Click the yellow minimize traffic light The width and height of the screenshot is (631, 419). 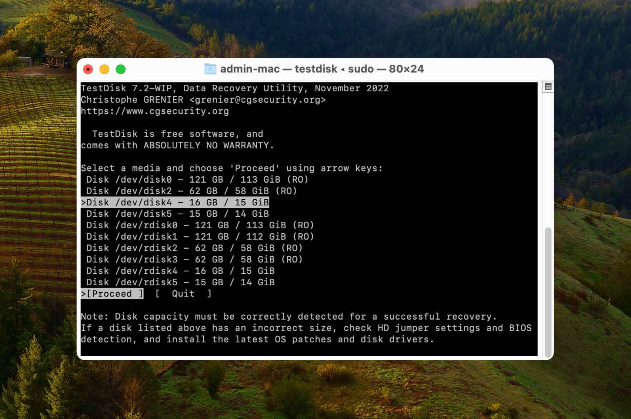pyautogui.click(x=104, y=69)
